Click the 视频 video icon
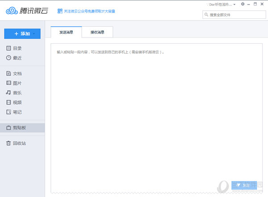Viewport: 268px width, 197px height. pos(8,102)
